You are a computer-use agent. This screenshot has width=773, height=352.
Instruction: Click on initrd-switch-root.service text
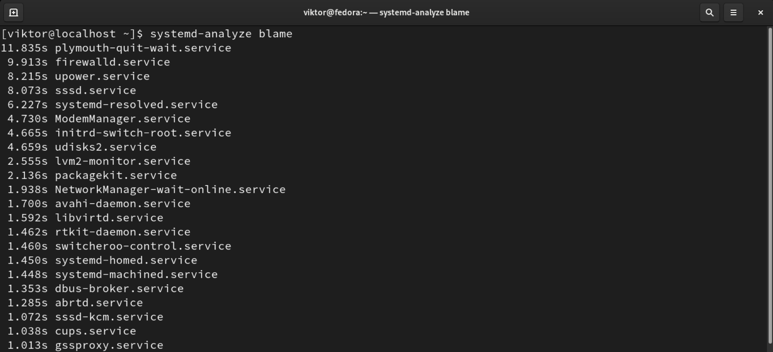143,133
